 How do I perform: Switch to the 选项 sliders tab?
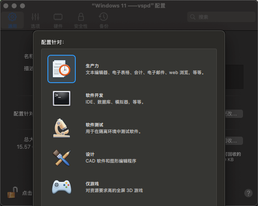pos(35,20)
